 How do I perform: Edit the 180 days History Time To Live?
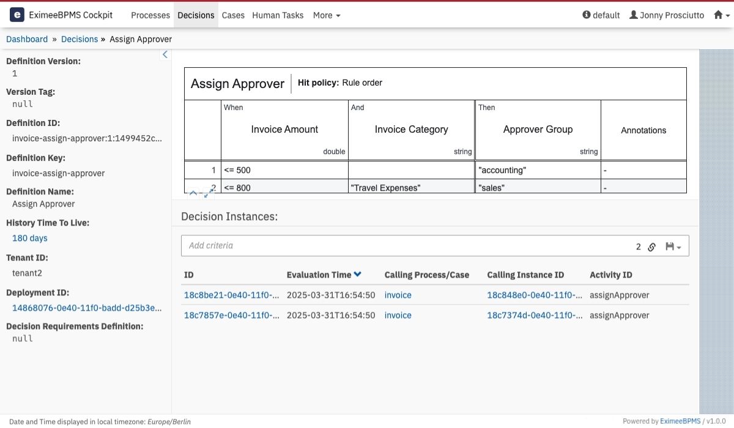click(x=30, y=238)
